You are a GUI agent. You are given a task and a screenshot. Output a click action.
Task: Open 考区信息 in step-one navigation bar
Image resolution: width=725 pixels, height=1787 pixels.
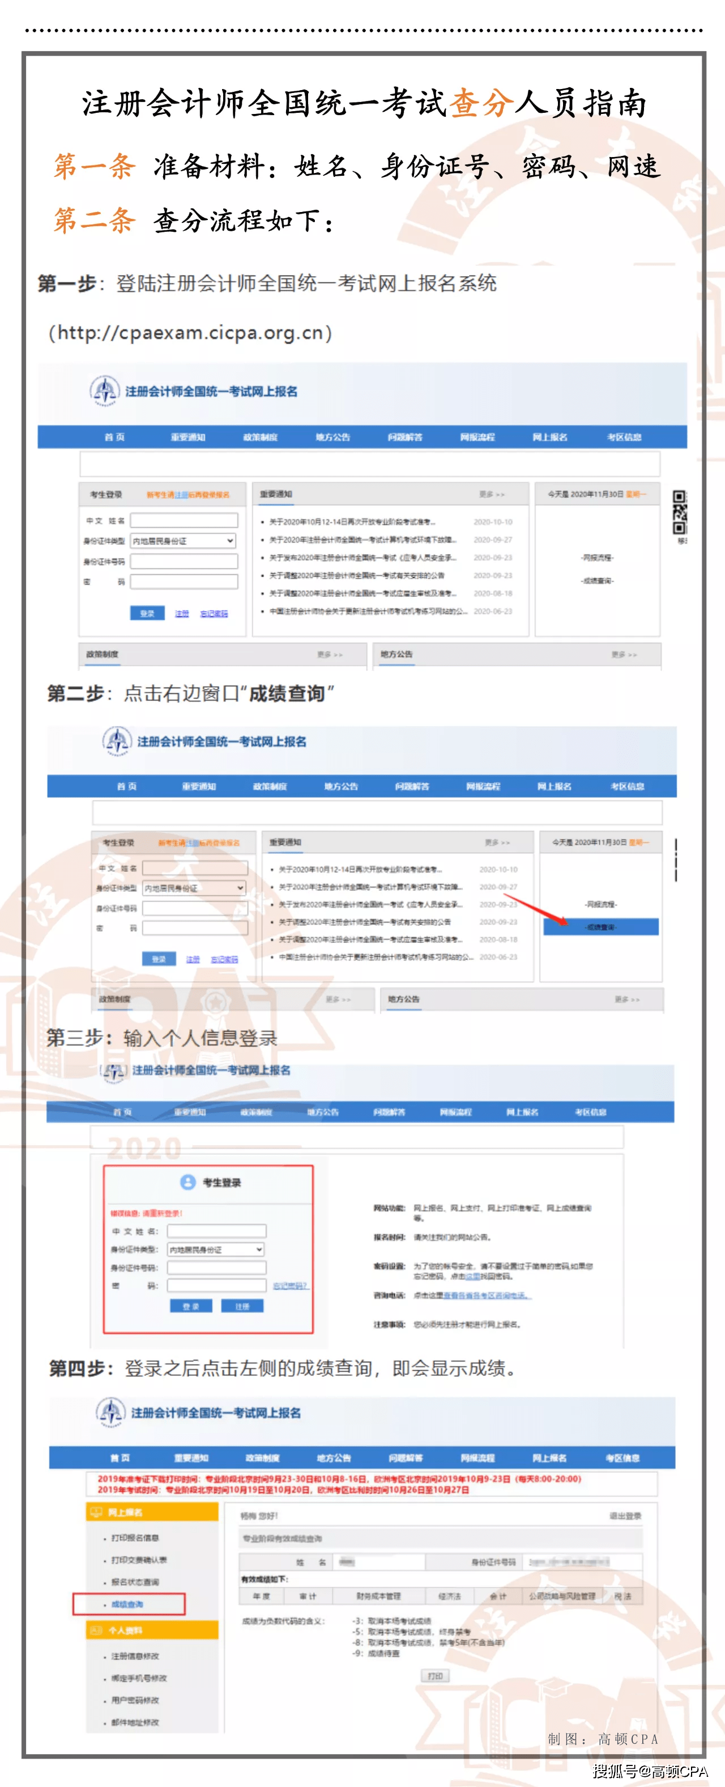point(624,437)
